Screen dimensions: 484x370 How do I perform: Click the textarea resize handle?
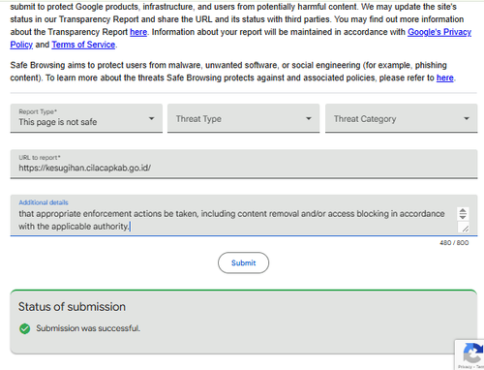click(x=465, y=229)
